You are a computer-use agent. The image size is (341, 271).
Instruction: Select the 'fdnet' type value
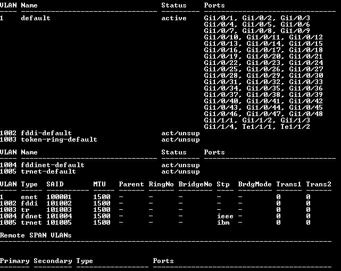click(31, 216)
